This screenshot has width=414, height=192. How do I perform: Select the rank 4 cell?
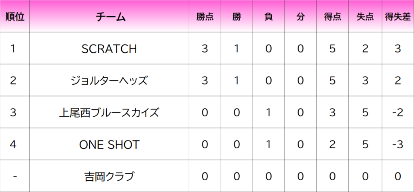click(x=15, y=144)
